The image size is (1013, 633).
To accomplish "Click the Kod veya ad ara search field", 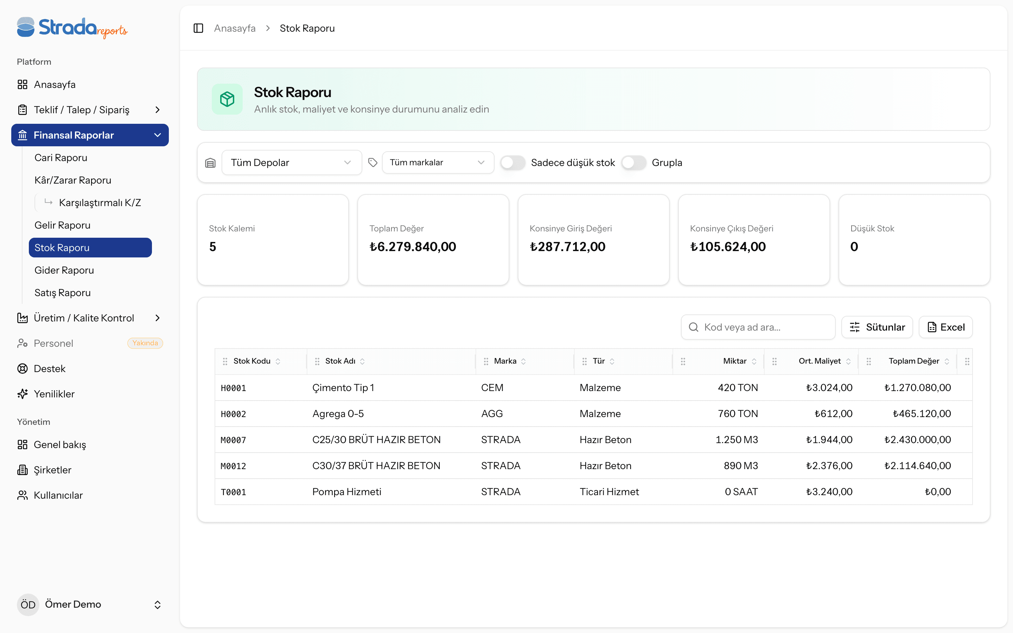I will click(758, 327).
